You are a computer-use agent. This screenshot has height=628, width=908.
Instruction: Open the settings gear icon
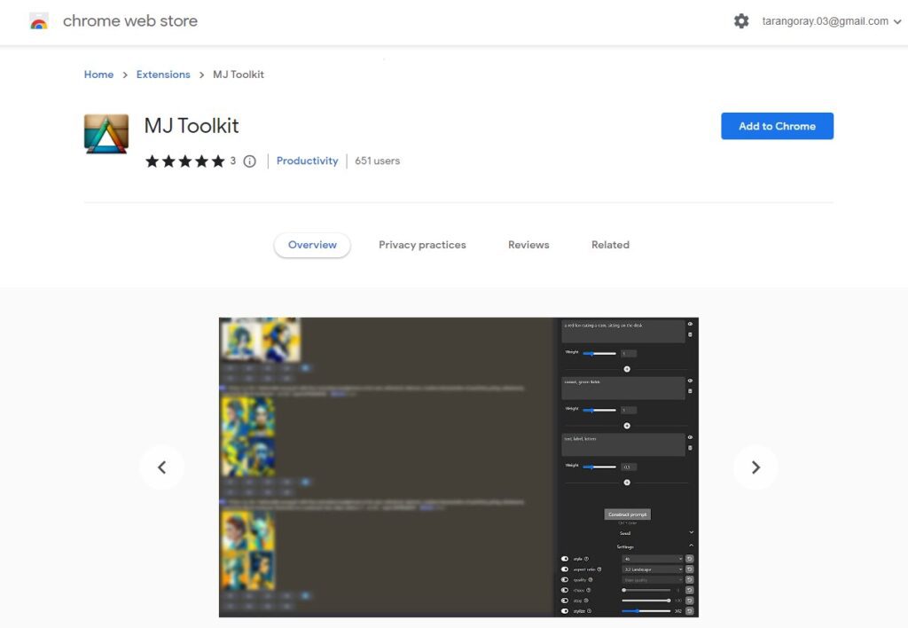pos(741,21)
